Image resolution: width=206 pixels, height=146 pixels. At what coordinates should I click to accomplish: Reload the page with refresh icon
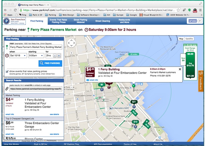pyautogui.click(x=15, y=10)
